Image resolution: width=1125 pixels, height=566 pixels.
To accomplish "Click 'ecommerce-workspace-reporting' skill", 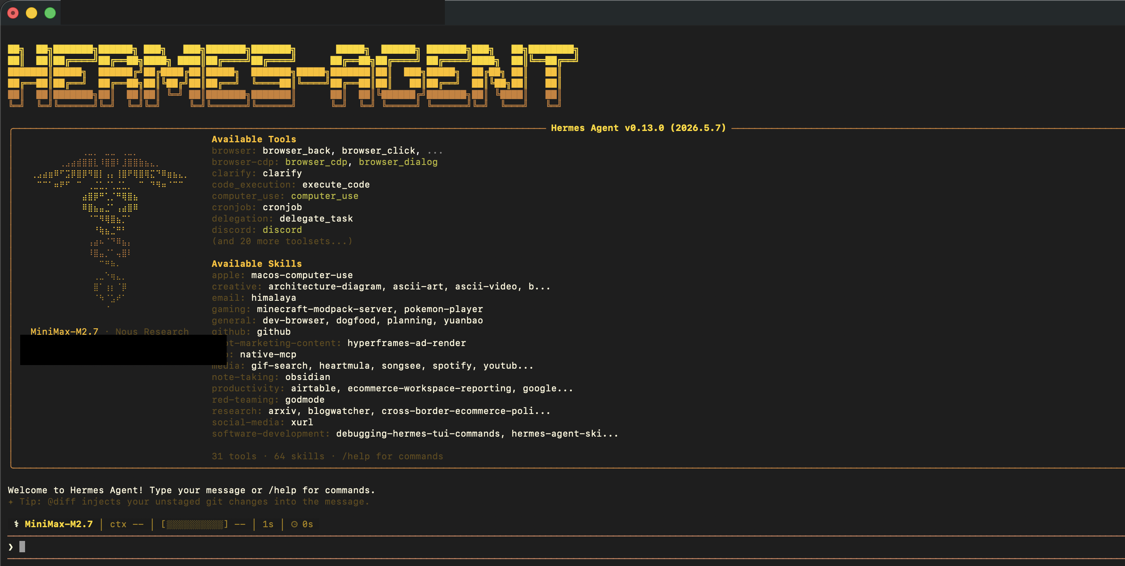I will coord(429,388).
